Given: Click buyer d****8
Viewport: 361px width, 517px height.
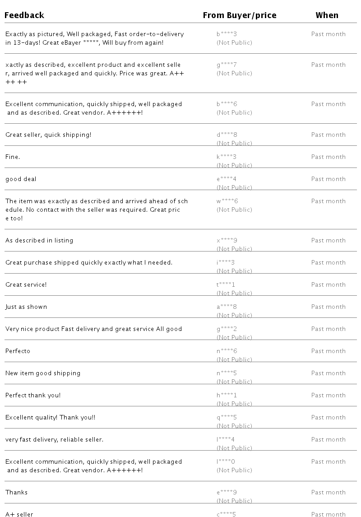Looking at the screenshot, I should [x=227, y=135].
